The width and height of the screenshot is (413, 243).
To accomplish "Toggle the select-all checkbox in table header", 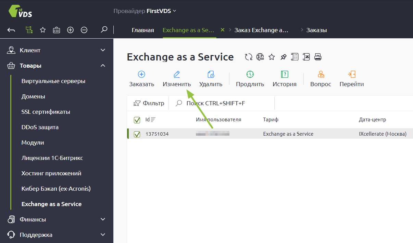I will [x=137, y=120].
